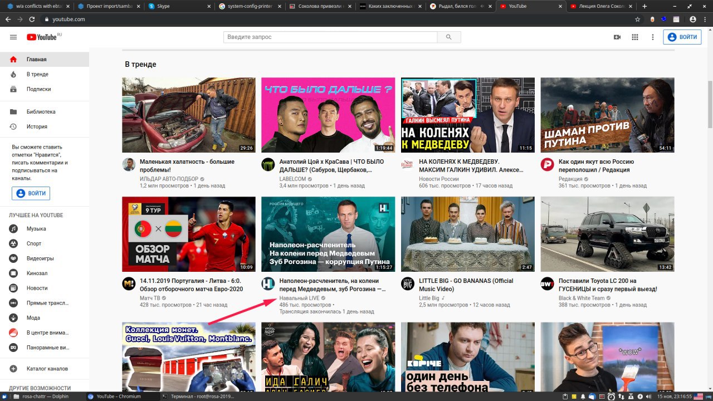Focus the Введите запрос search field
This screenshot has width=713, height=401.
click(330, 37)
